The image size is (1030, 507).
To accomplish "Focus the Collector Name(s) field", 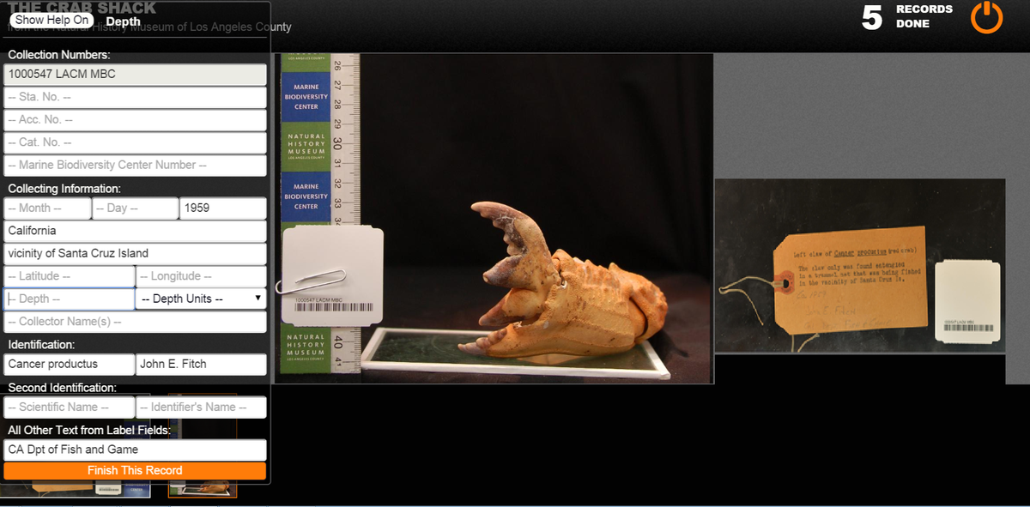I will tap(135, 322).
